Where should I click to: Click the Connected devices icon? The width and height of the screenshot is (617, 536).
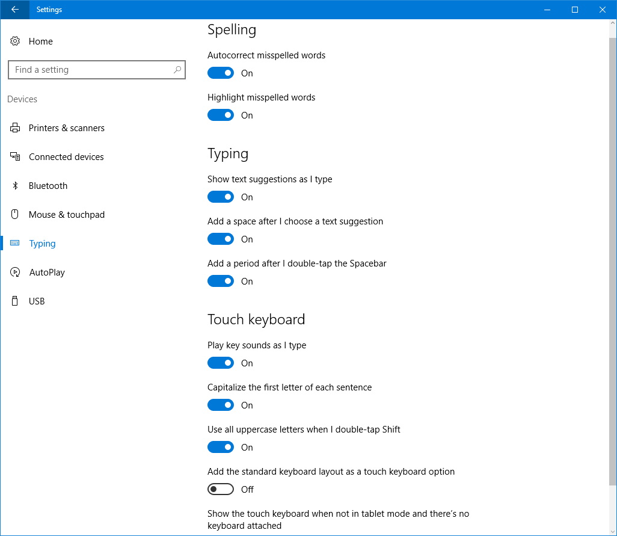click(15, 157)
